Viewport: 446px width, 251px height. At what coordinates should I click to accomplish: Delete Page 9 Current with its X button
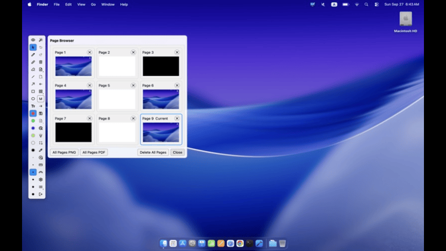[177, 118]
